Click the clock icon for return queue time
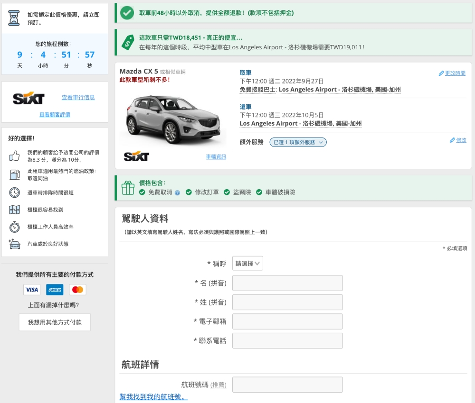The image size is (475, 403). pos(15,192)
